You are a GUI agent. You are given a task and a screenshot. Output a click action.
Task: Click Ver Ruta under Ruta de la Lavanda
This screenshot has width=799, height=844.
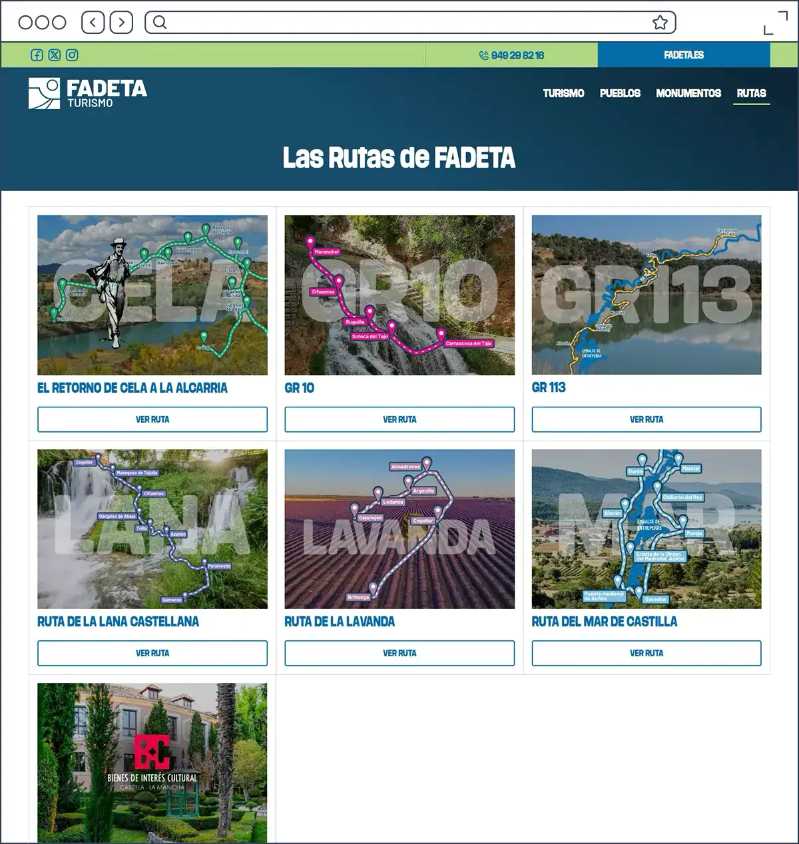[x=400, y=653]
